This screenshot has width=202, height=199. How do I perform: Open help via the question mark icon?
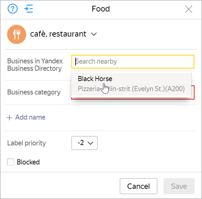point(13,9)
